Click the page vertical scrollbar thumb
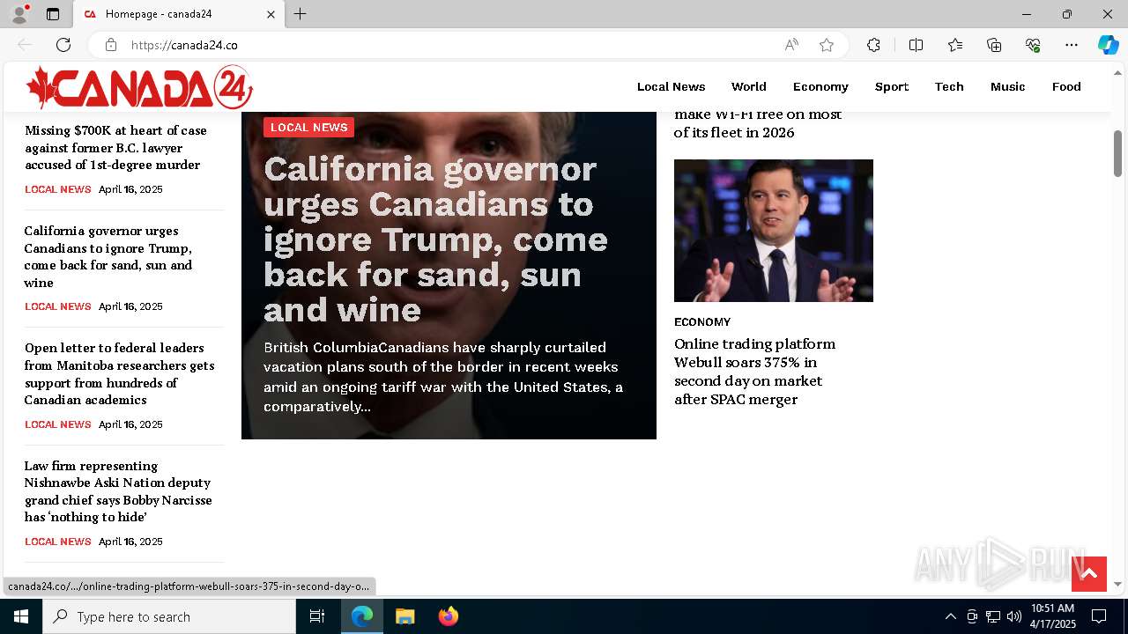Image resolution: width=1128 pixels, height=634 pixels. 1117,153
